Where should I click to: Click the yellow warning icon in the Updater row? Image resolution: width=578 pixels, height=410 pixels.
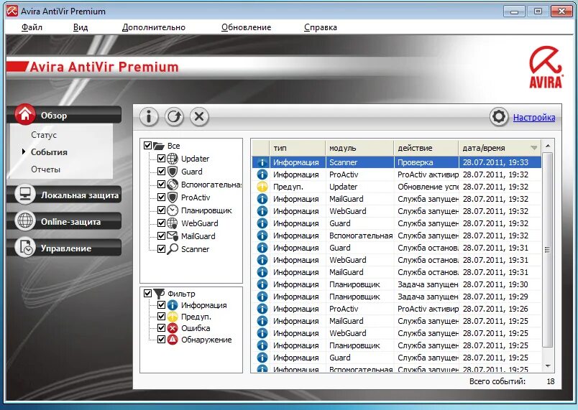click(x=262, y=187)
